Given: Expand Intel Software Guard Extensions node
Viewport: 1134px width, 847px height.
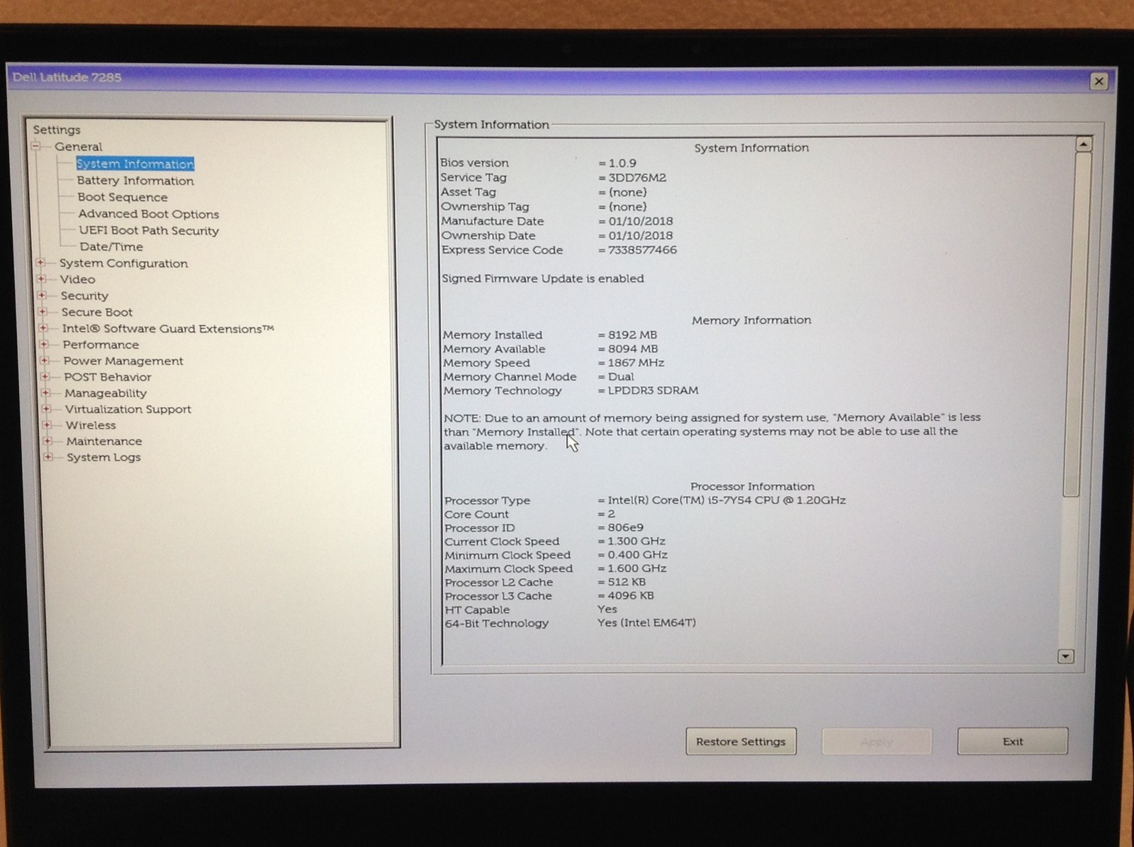Looking at the screenshot, I should (43, 328).
